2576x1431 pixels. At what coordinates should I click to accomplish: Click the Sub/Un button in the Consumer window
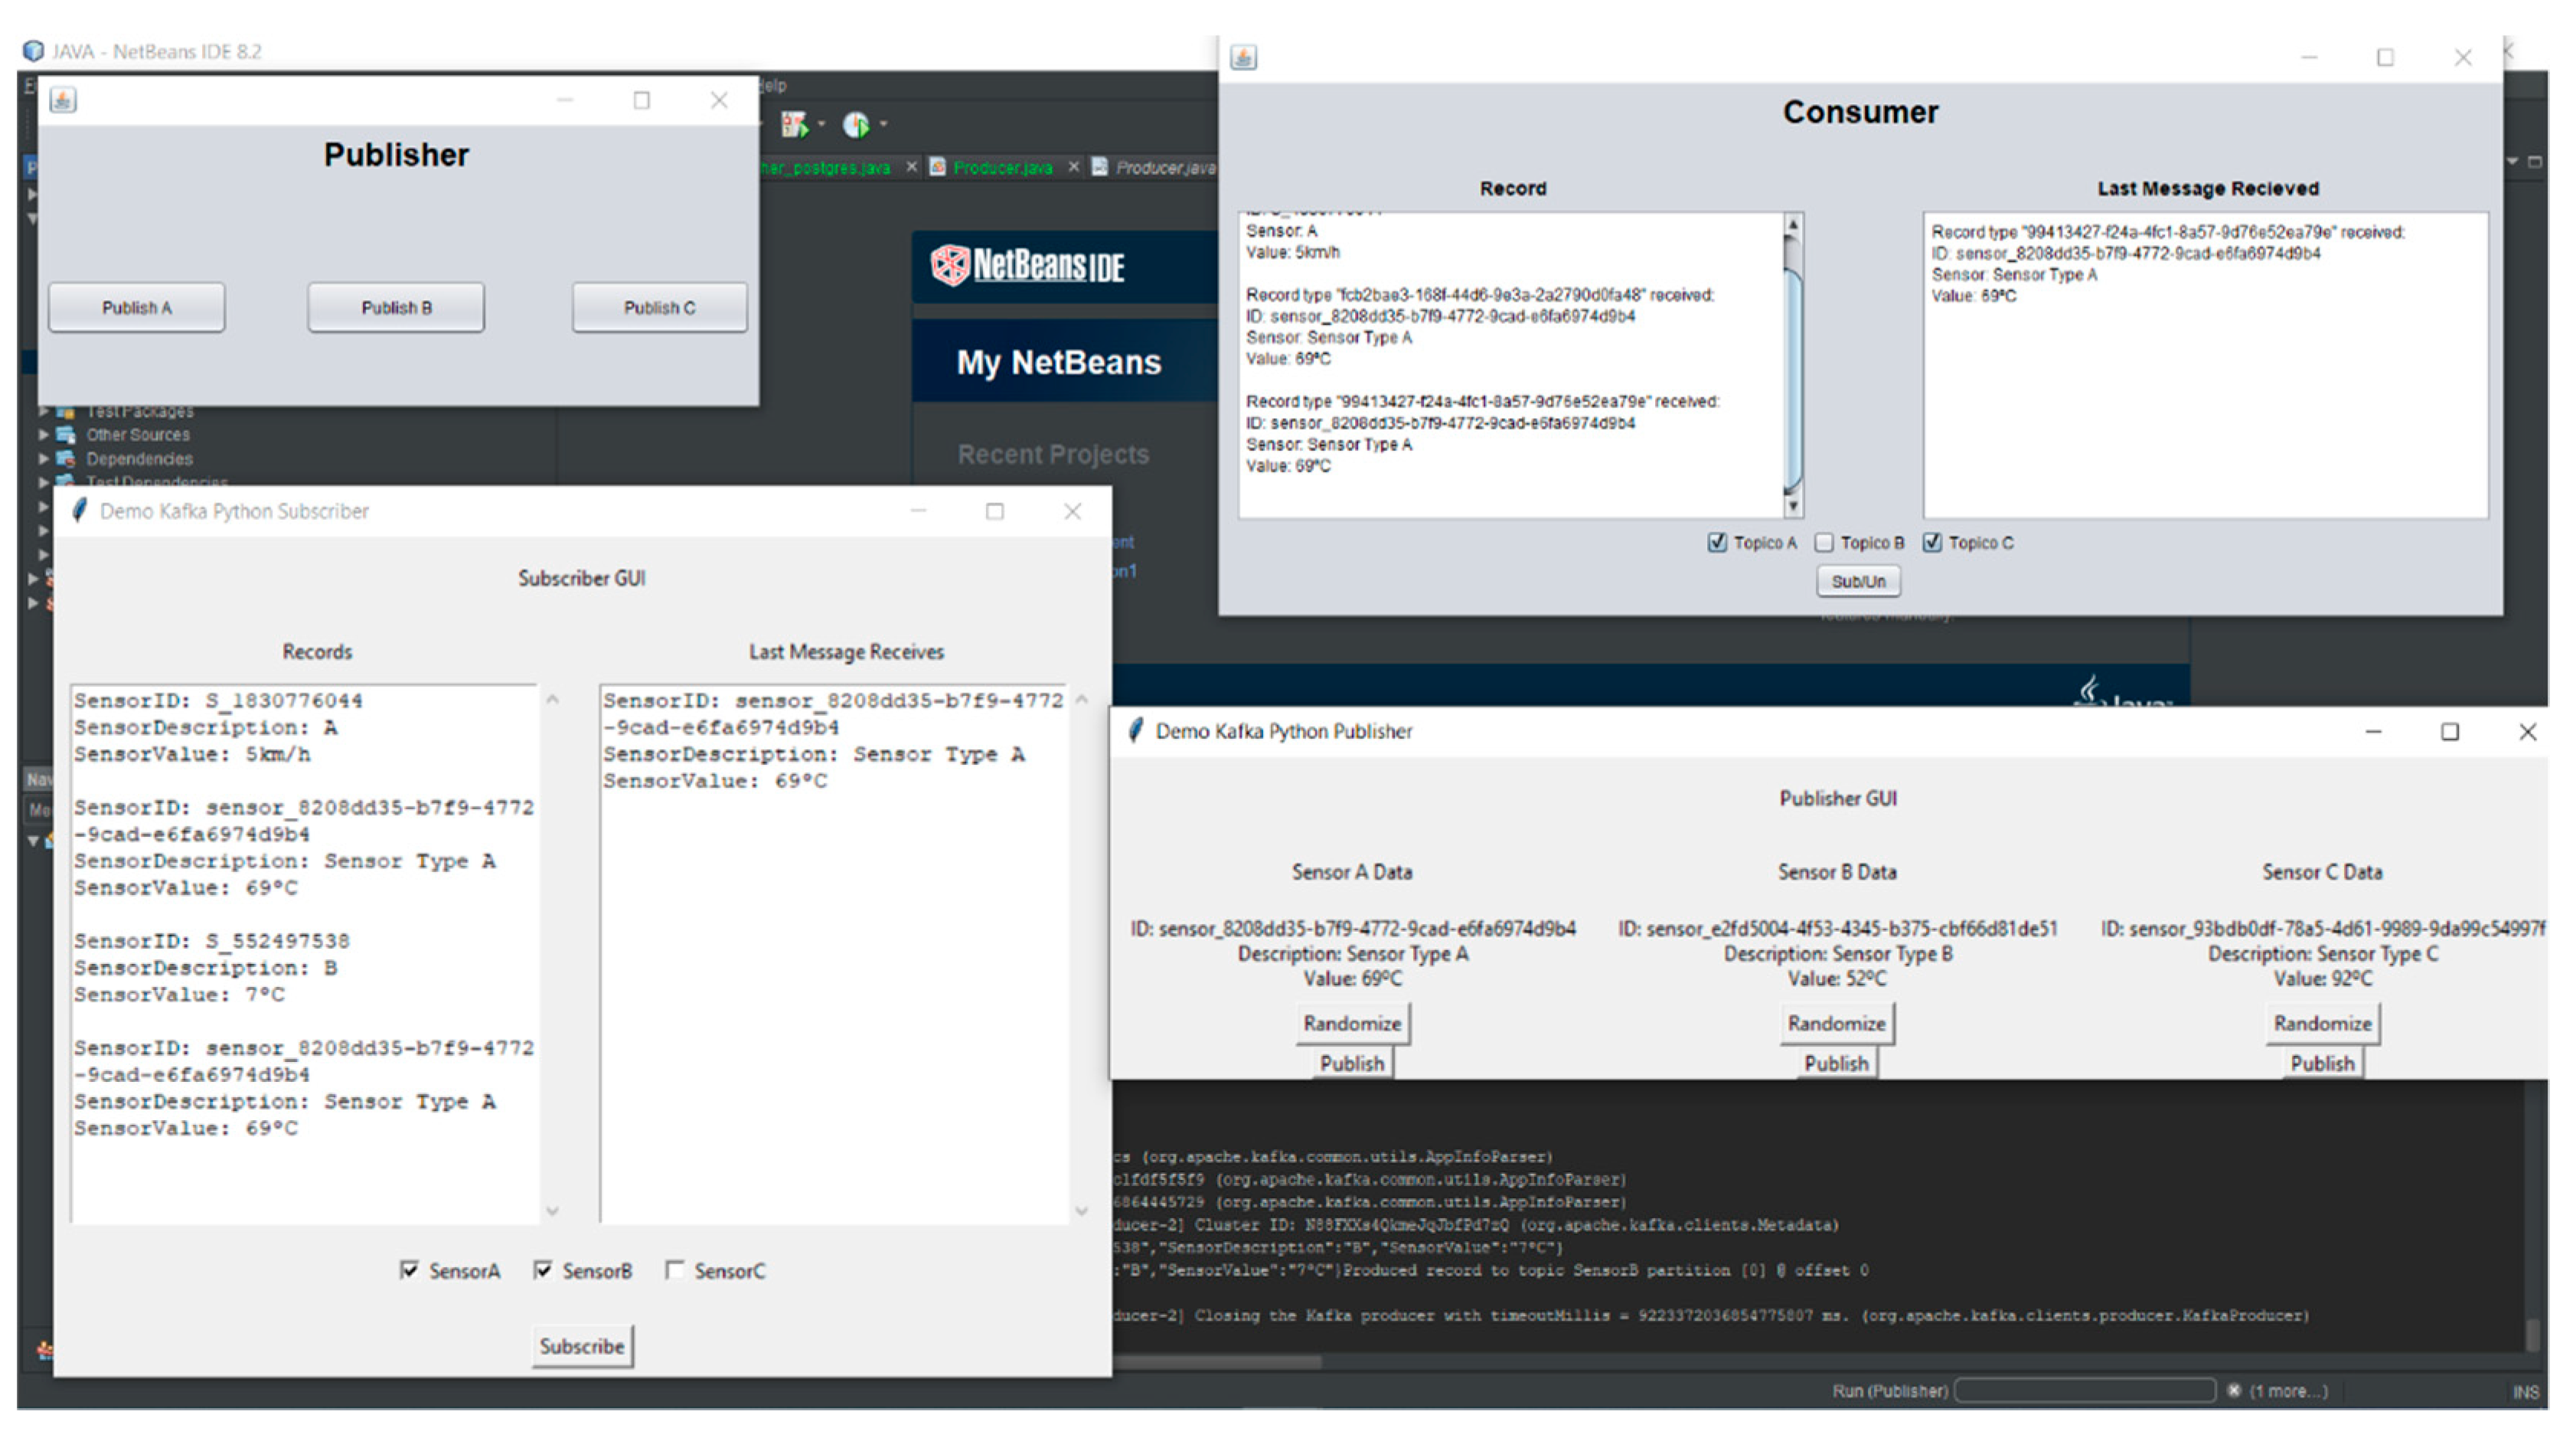tap(1858, 581)
